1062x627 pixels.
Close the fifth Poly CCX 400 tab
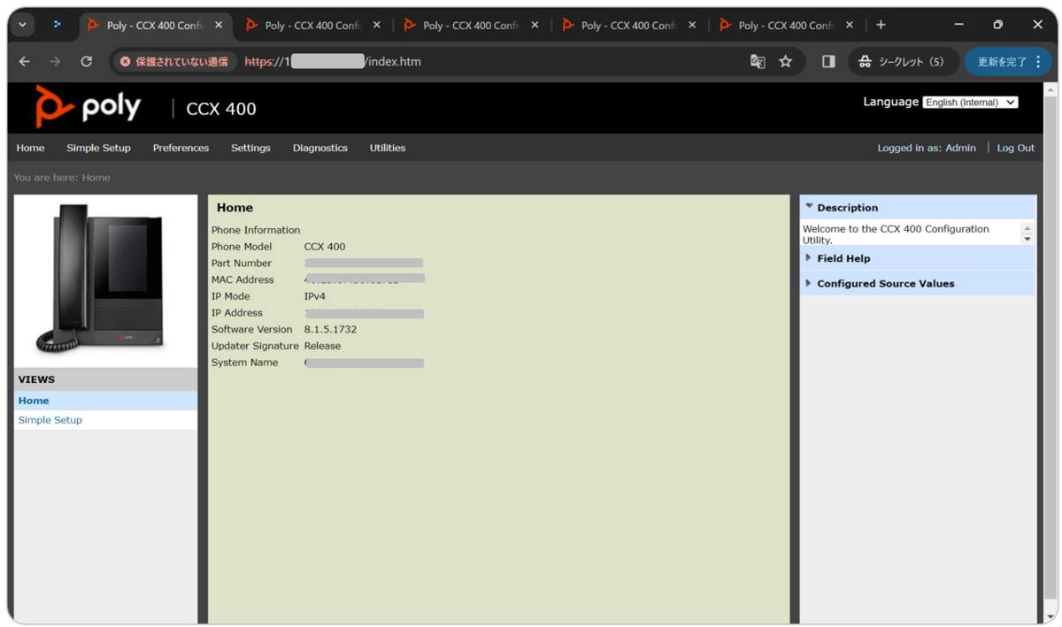[850, 26]
